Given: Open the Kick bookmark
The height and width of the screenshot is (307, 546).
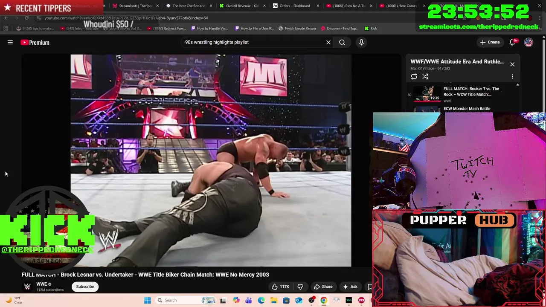Looking at the screenshot, I should click(x=371, y=29).
